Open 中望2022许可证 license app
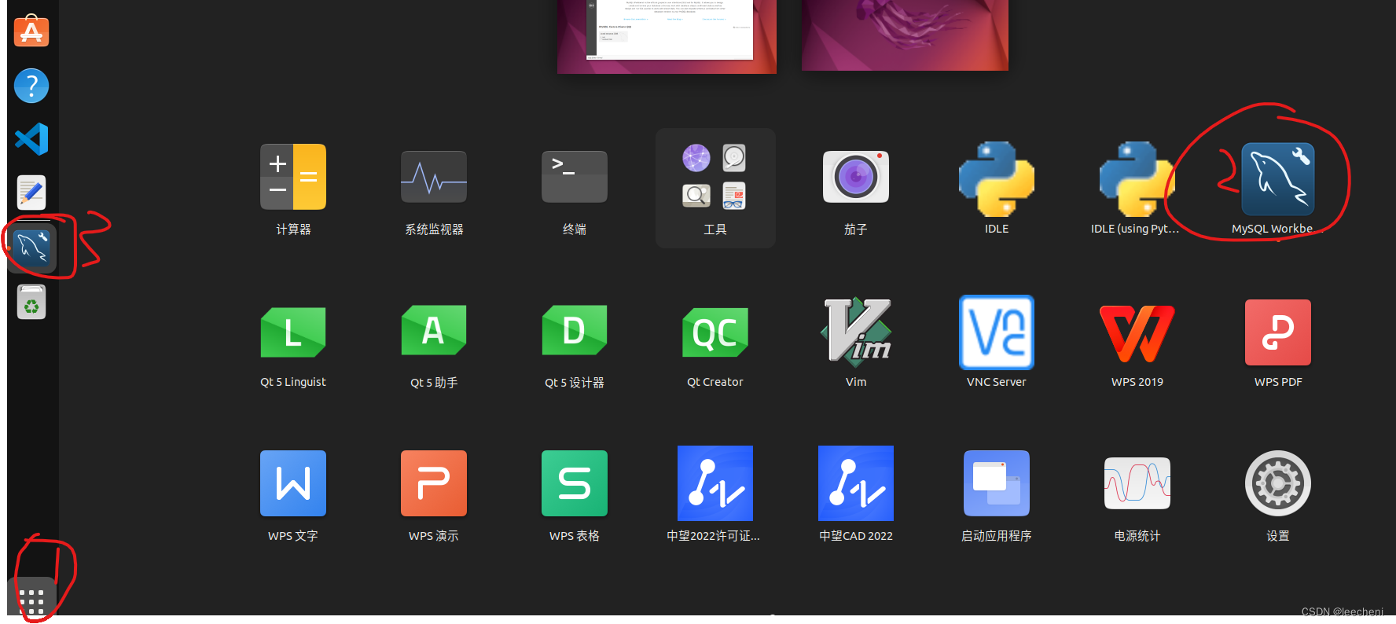Viewport: 1396px width, 624px height. [715, 483]
